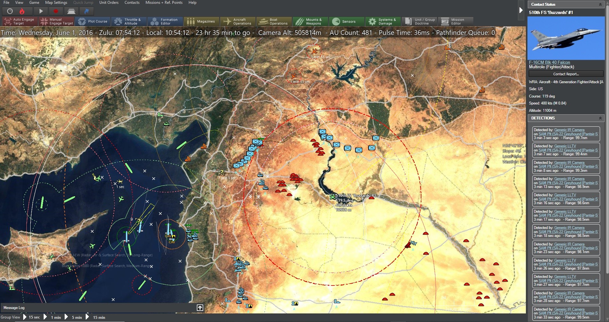This screenshot has height=322, width=609.
Task: Activate the Plot Course tool
Action: click(93, 21)
